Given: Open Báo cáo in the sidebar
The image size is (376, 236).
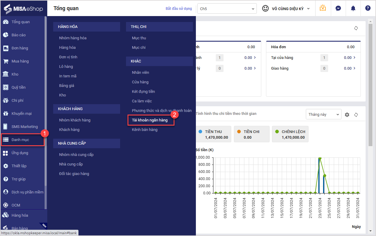Looking at the screenshot, I should coord(18,35).
